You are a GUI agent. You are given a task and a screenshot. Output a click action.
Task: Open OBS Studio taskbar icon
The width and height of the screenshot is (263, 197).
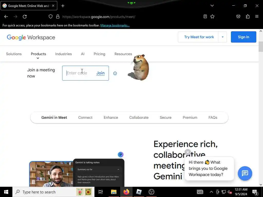(152, 192)
